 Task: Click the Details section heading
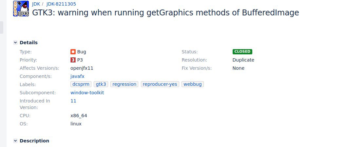click(x=29, y=43)
